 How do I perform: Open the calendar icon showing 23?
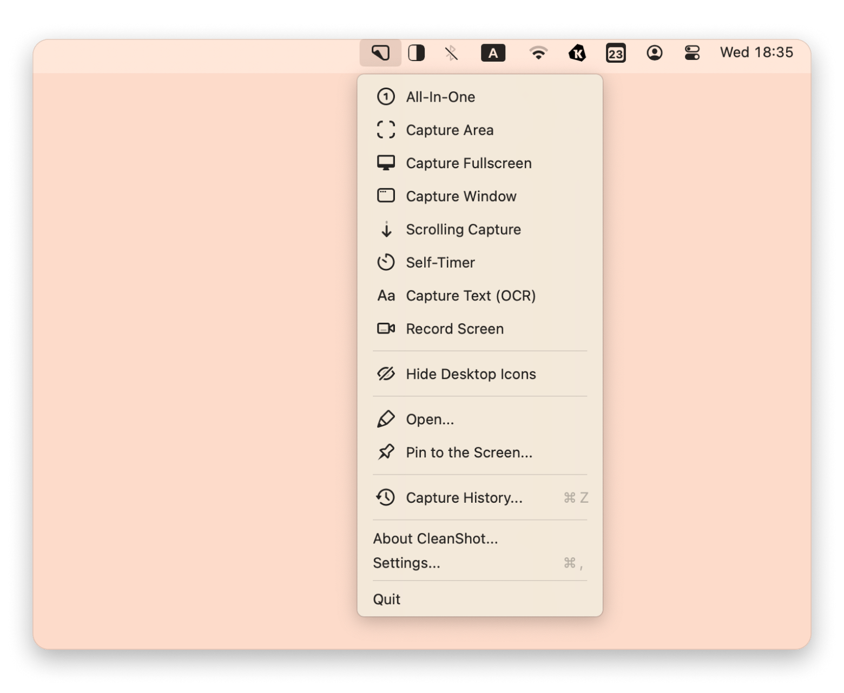616,53
